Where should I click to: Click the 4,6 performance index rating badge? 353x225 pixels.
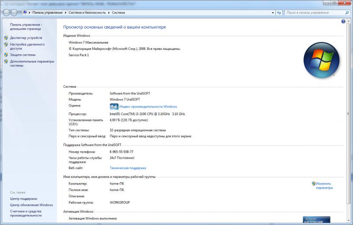coord(114,107)
